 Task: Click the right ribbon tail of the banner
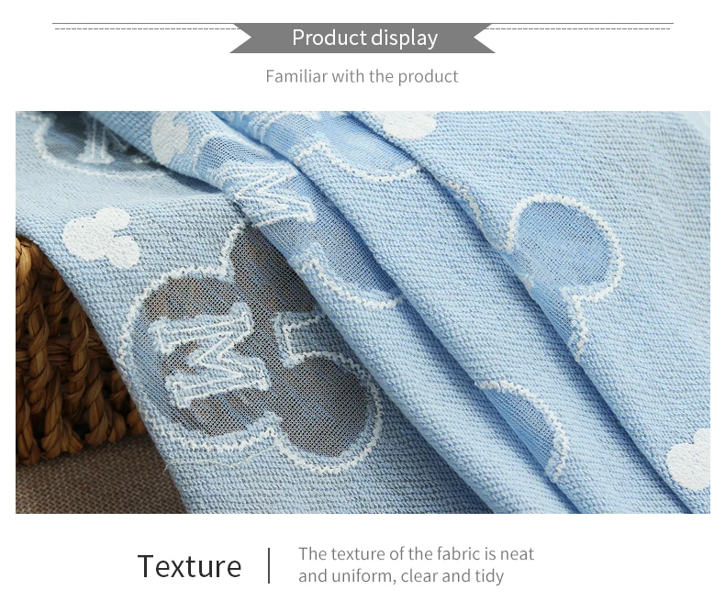[485, 38]
